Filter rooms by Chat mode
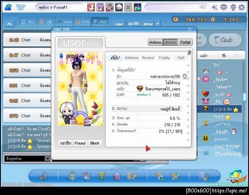The width and height of the screenshot is (249, 195). [100, 22]
